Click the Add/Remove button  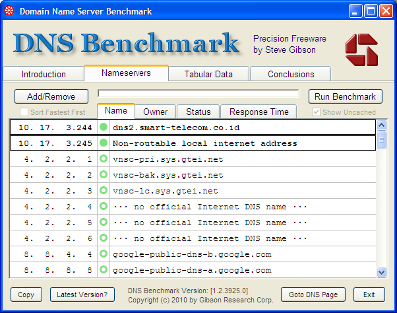(x=51, y=96)
